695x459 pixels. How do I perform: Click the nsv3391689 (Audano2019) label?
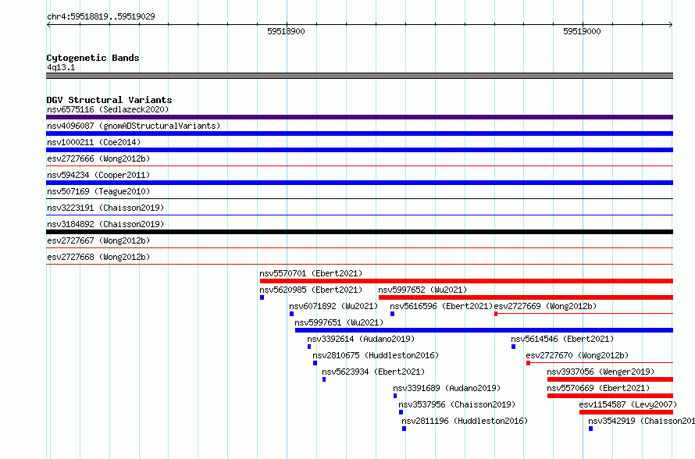pos(447,388)
